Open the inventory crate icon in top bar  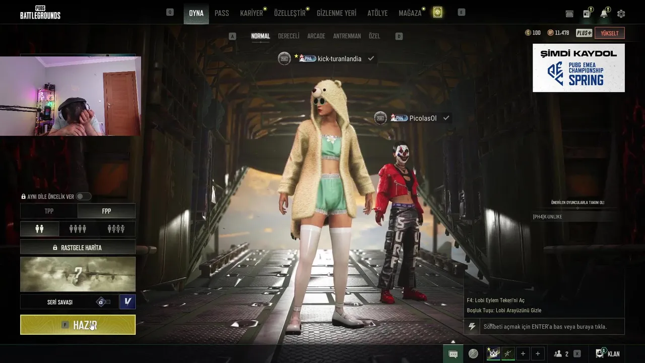tap(569, 14)
